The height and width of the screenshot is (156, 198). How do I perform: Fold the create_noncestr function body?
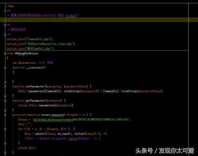click(x=5, y=115)
